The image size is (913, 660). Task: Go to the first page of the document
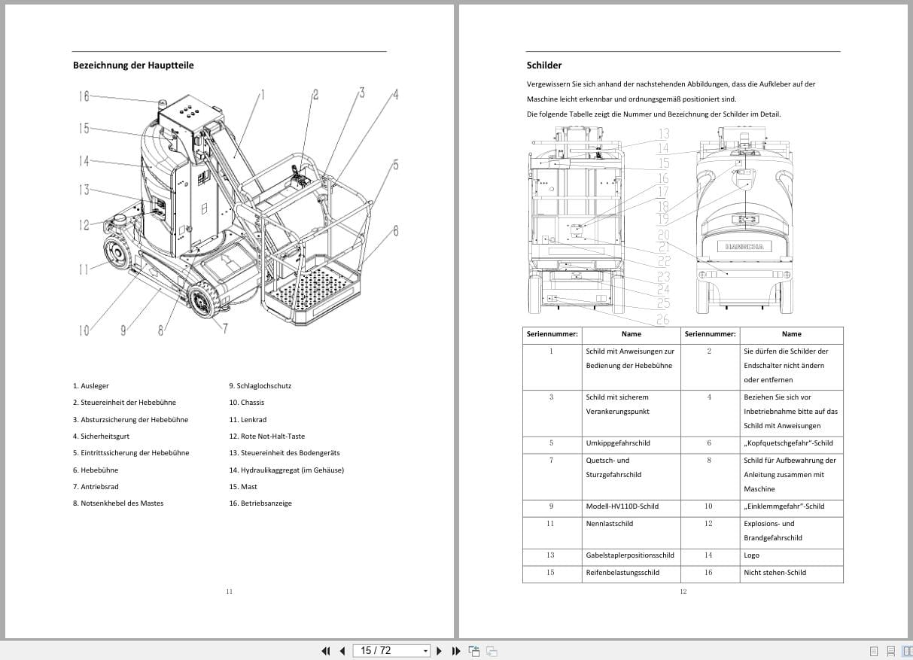326,650
